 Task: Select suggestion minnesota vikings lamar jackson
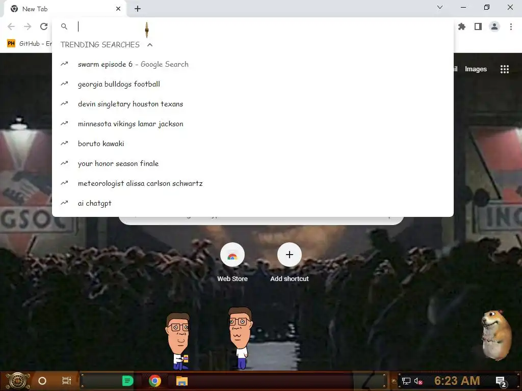point(253,124)
